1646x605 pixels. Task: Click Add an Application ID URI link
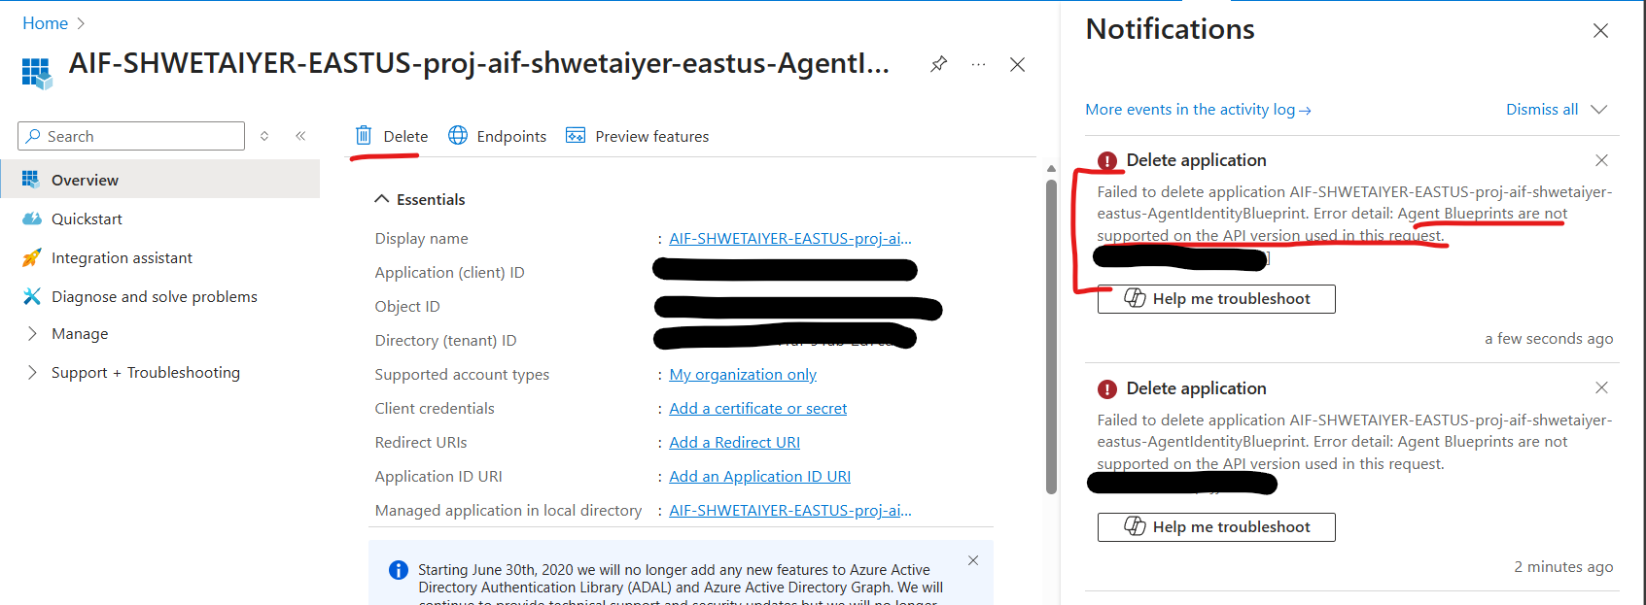760,476
